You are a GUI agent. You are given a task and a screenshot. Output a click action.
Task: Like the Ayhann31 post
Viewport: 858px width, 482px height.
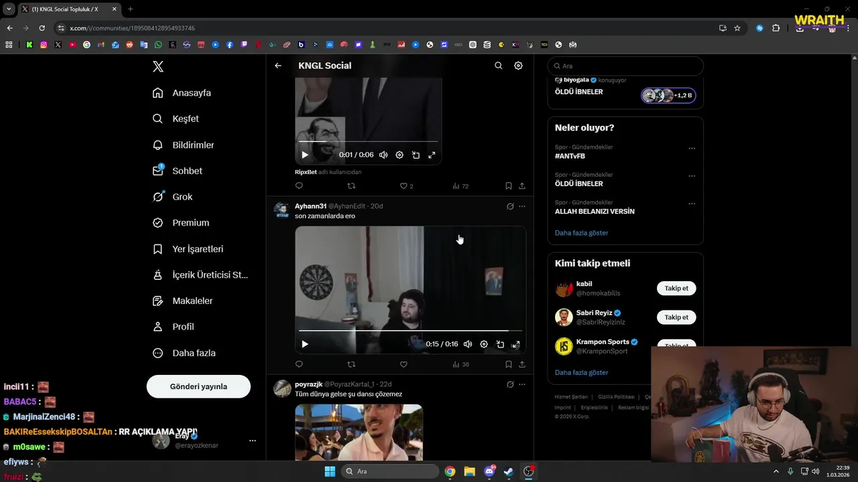coord(404,364)
